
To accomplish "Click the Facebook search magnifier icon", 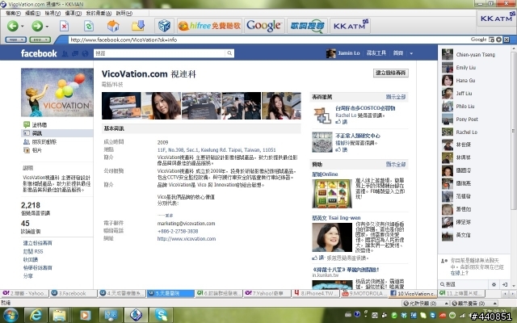I will 229,53.
